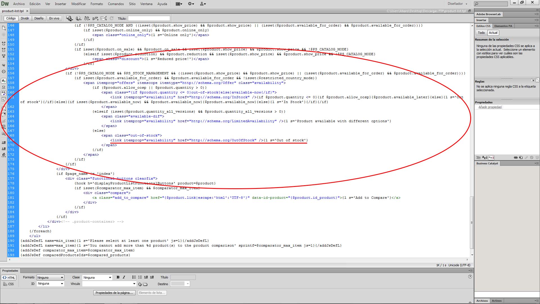Open the Clase dropdown
Screen dimensions: 540x304
tap(97, 278)
